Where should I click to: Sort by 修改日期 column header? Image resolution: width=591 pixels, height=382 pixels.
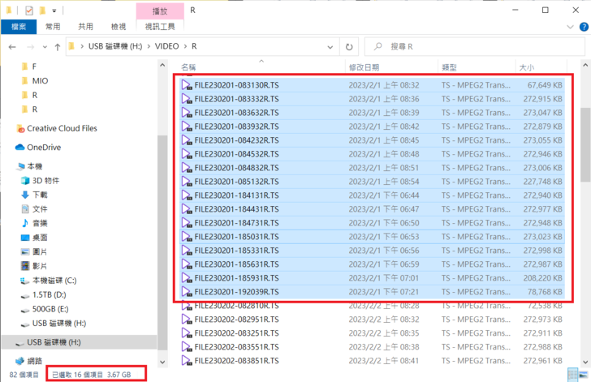pyautogui.click(x=364, y=67)
